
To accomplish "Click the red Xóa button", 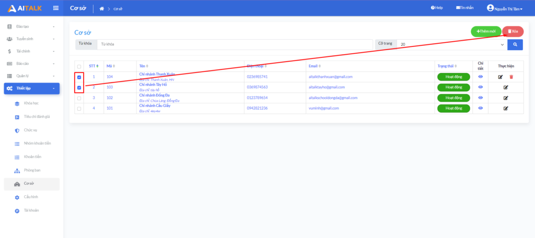I will (513, 31).
